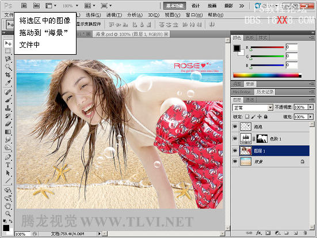Select the Hand tool
The height and width of the screenshot is (238, 317).
8,206
